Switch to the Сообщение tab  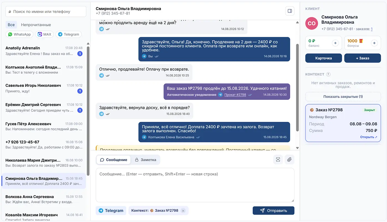pyautogui.click(x=114, y=160)
